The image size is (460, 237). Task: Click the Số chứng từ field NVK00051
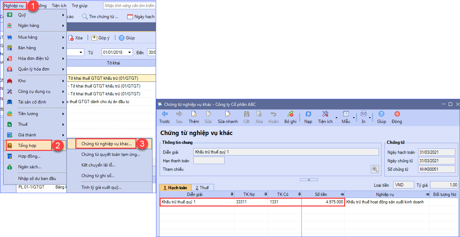click(x=437, y=169)
